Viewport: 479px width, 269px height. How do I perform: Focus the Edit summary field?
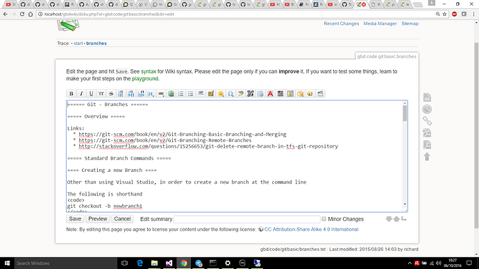click(247, 219)
